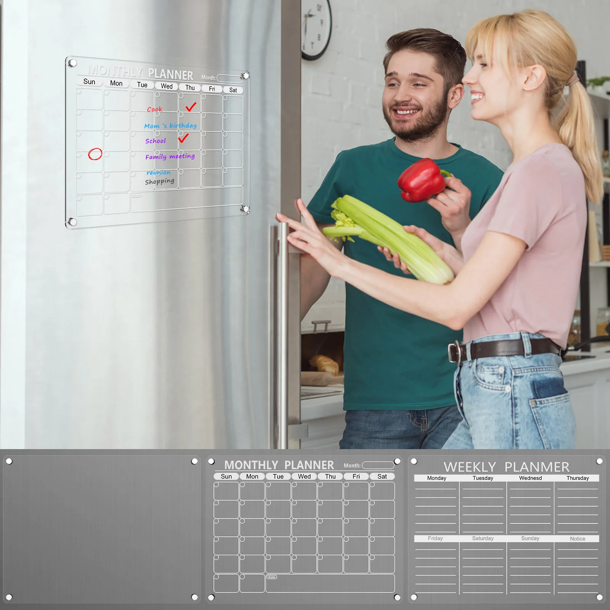
Task: Click the small "Note" label on bottom monthly planner
Action: coord(271,577)
